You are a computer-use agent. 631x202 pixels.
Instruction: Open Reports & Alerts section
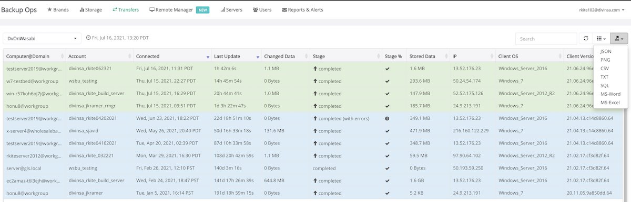point(302,9)
